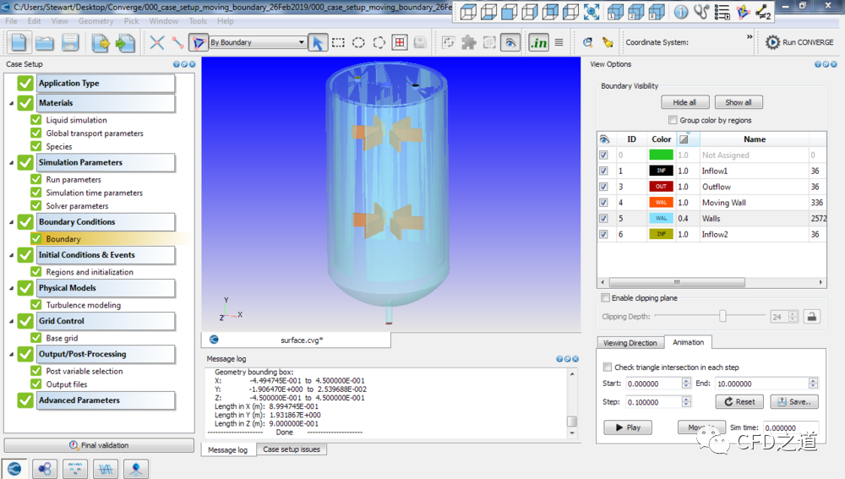Viewport: 845px width, 479px height.
Task: Click the fit-to-view zoom icon
Action: click(x=591, y=12)
